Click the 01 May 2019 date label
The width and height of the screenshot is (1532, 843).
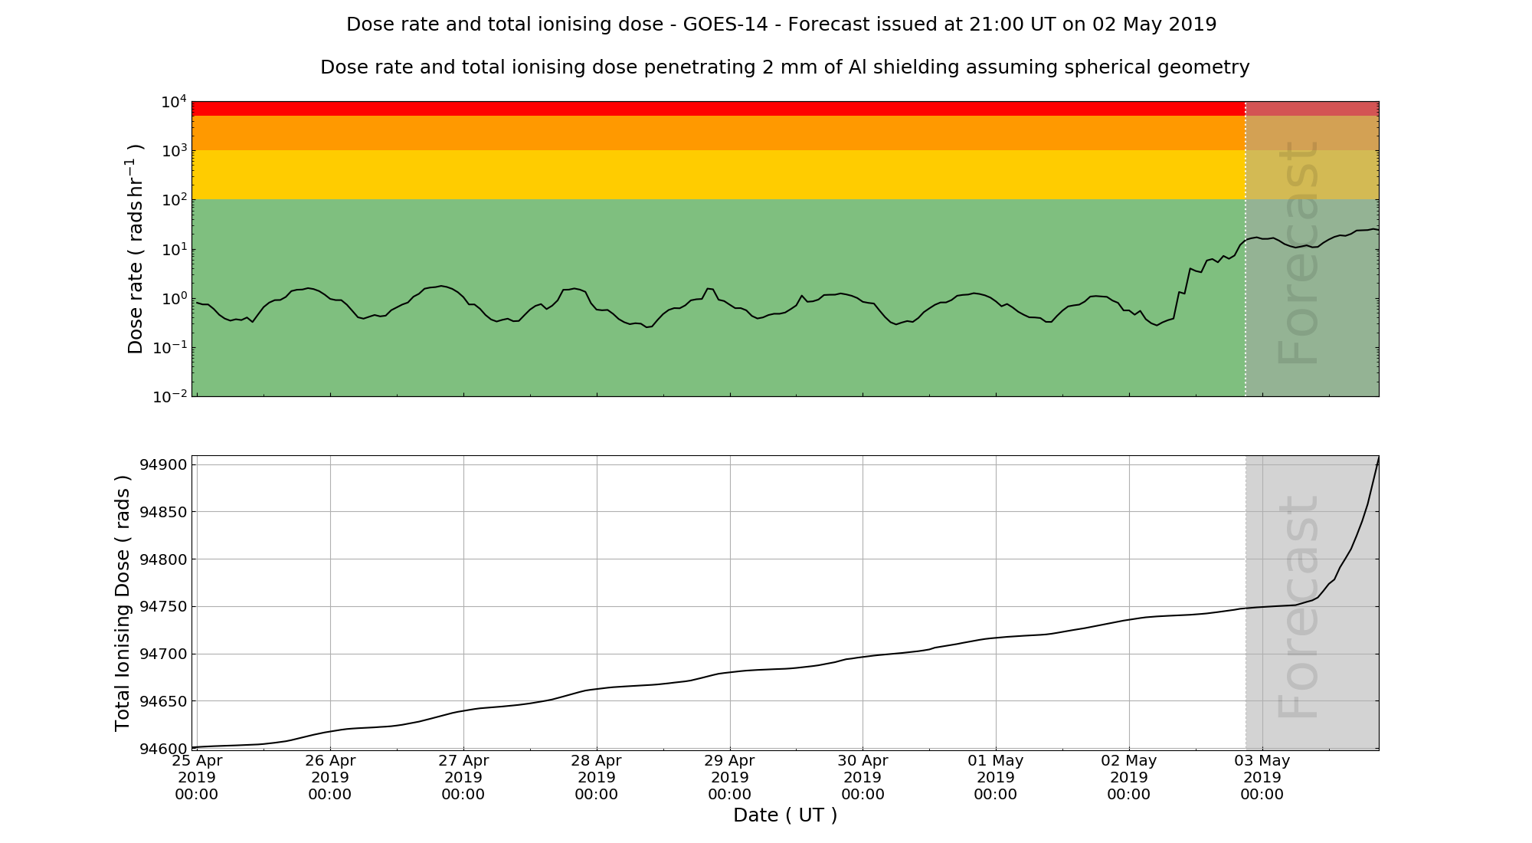pyautogui.click(x=996, y=777)
